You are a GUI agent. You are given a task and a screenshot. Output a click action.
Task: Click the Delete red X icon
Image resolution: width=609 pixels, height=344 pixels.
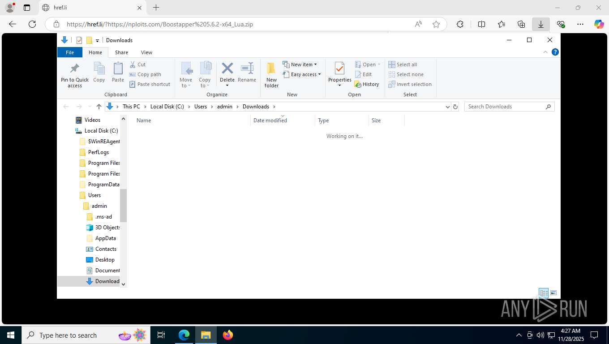(227, 68)
